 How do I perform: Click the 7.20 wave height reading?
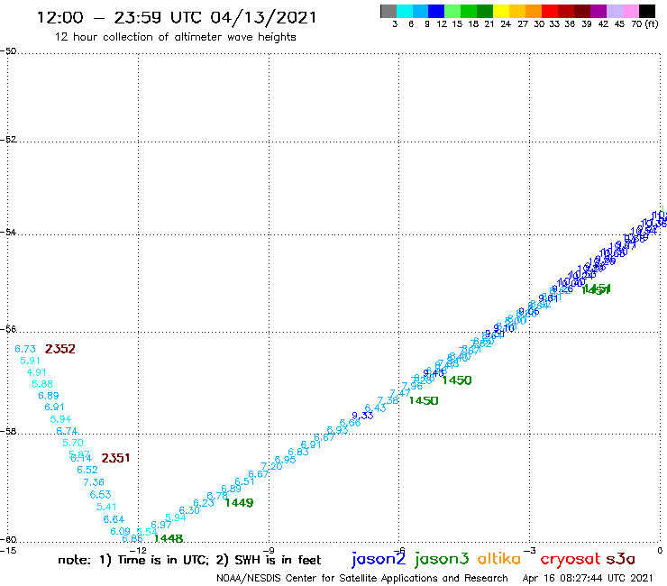click(x=272, y=466)
